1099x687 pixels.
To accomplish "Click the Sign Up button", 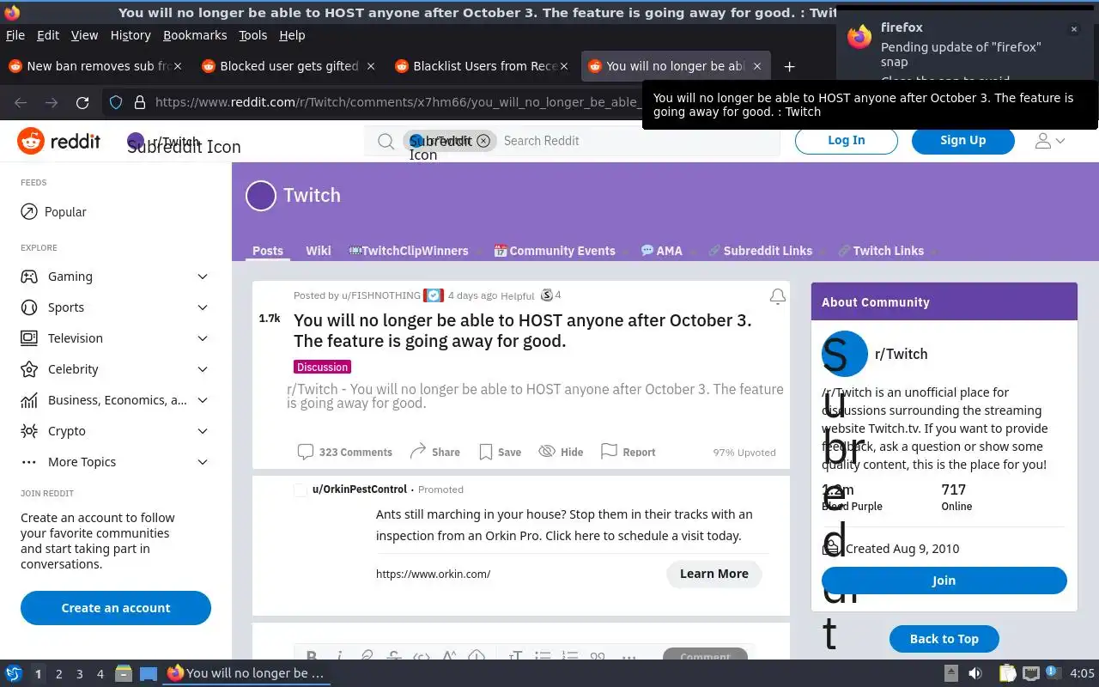I will (963, 141).
